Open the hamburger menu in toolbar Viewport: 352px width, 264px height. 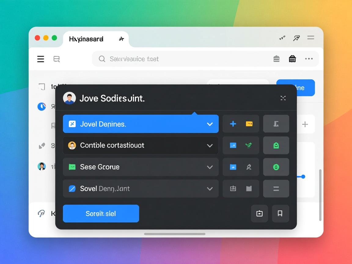click(x=41, y=59)
